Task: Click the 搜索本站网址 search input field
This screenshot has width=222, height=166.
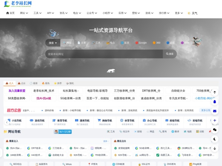Action: [x=104, y=54]
